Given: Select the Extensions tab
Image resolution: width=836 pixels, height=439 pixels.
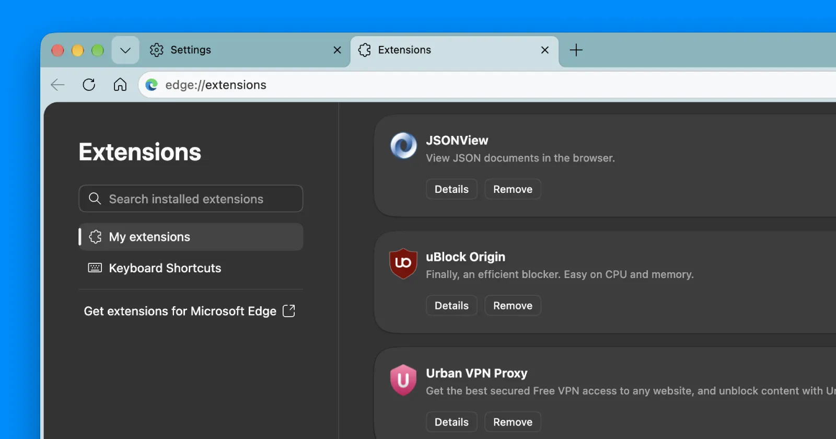Looking at the screenshot, I should pyautogui.click(x=455, y=50).
